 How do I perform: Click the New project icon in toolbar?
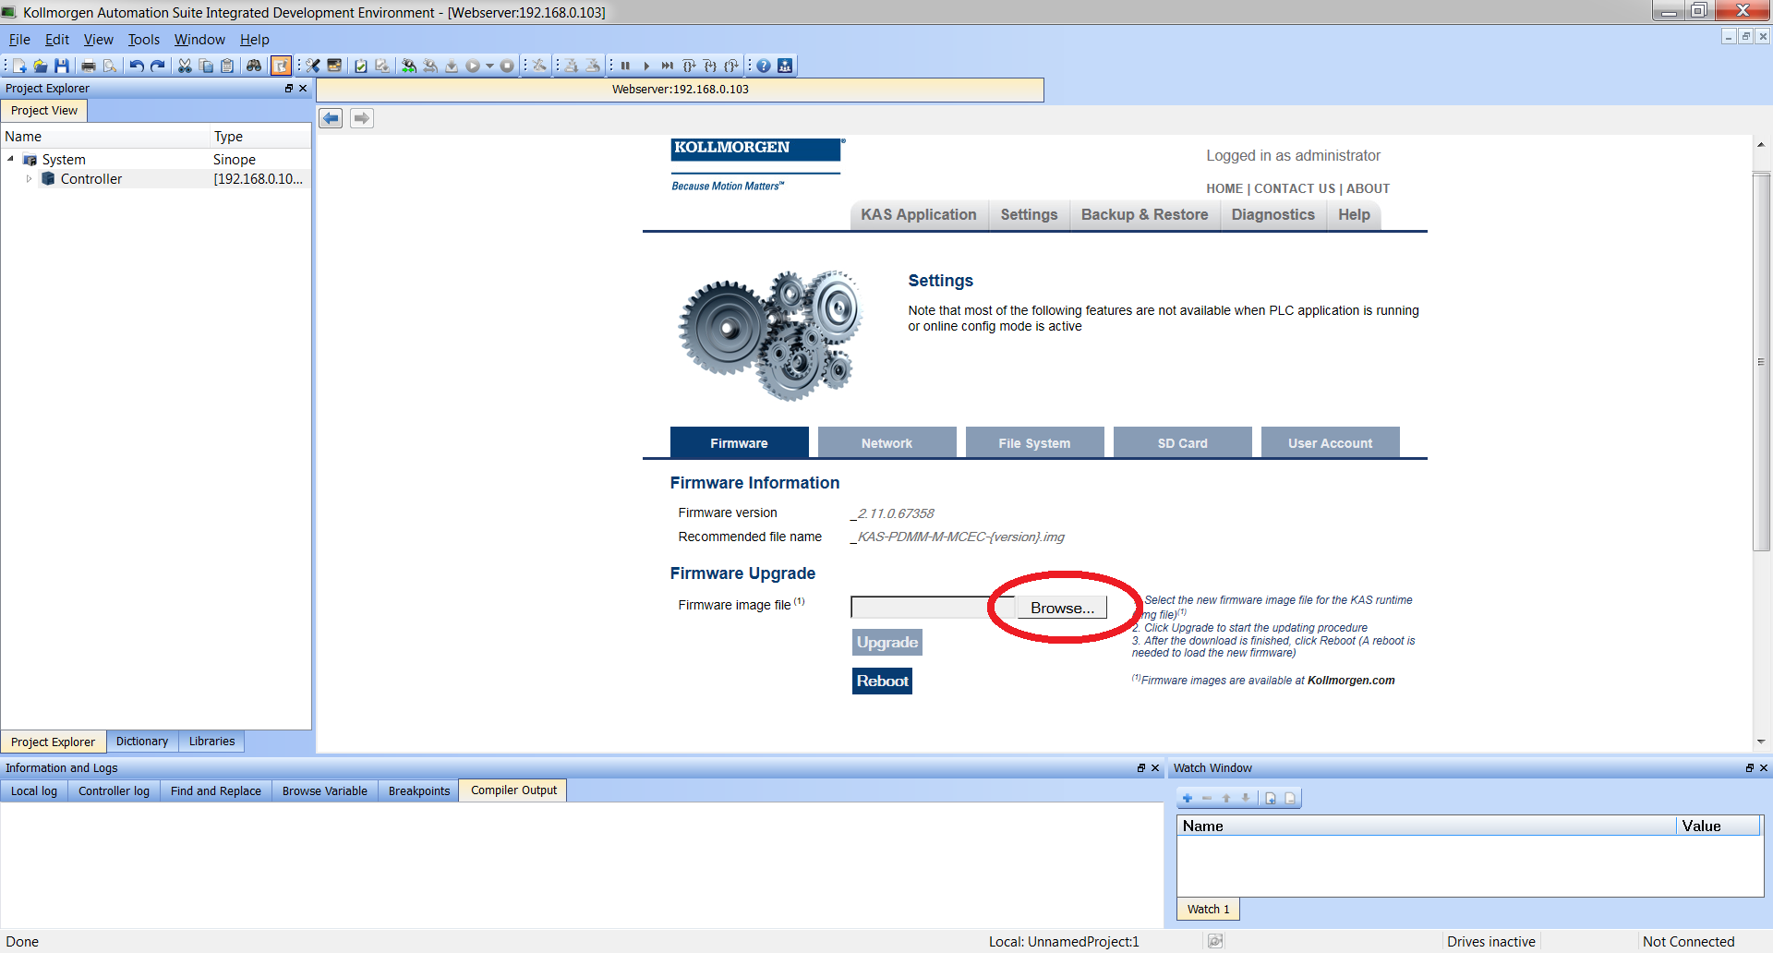point(19,66)
